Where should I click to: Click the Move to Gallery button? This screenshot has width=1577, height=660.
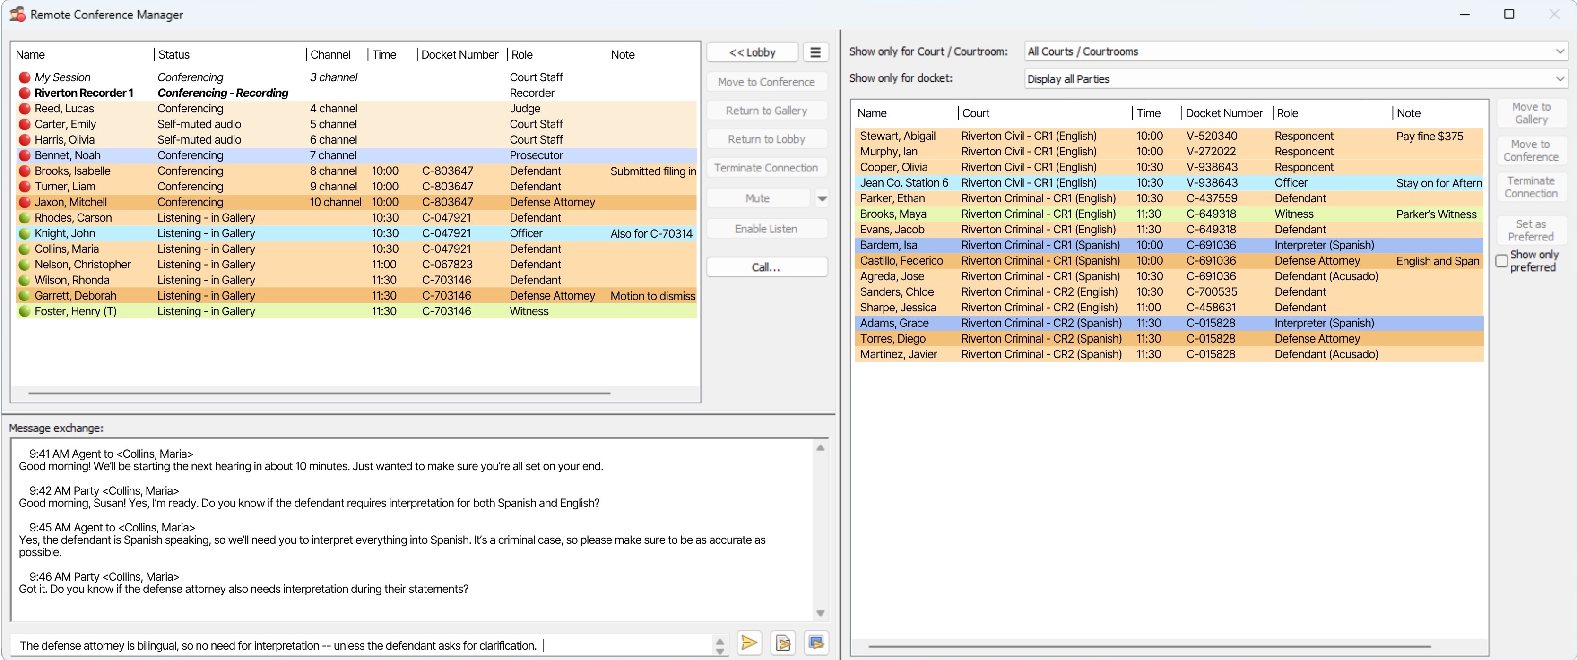1531,113
